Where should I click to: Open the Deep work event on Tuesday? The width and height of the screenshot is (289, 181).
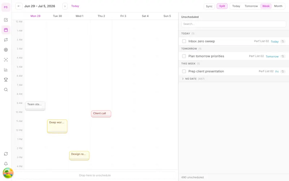57,126
